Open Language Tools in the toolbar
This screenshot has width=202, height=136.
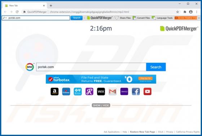[162, 18]
